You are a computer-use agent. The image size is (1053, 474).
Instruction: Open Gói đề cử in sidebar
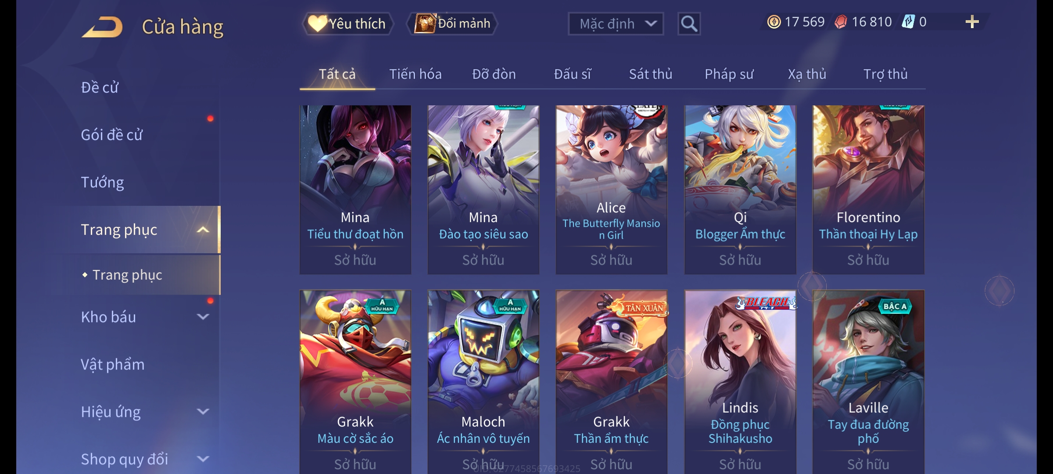click(111, 135)
